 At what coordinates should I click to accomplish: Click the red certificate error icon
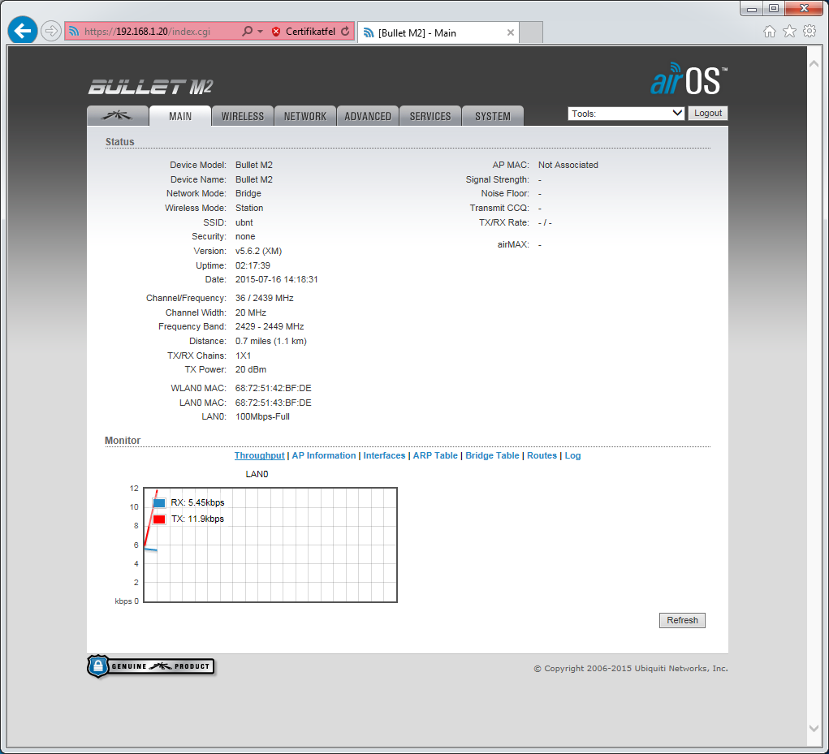pyautogui.click(x=276, y=32)
